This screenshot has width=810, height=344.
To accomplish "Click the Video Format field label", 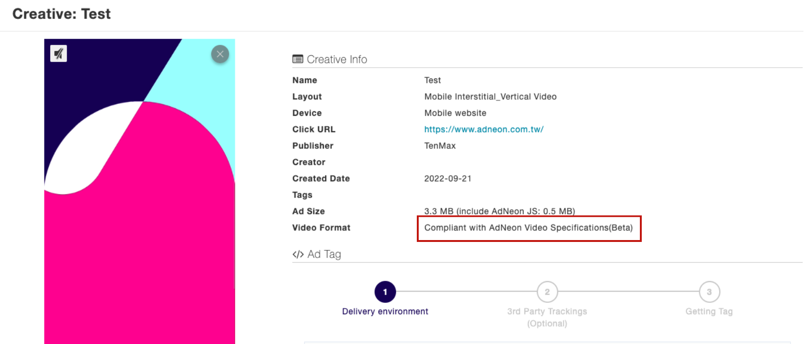I will point(321,228).
